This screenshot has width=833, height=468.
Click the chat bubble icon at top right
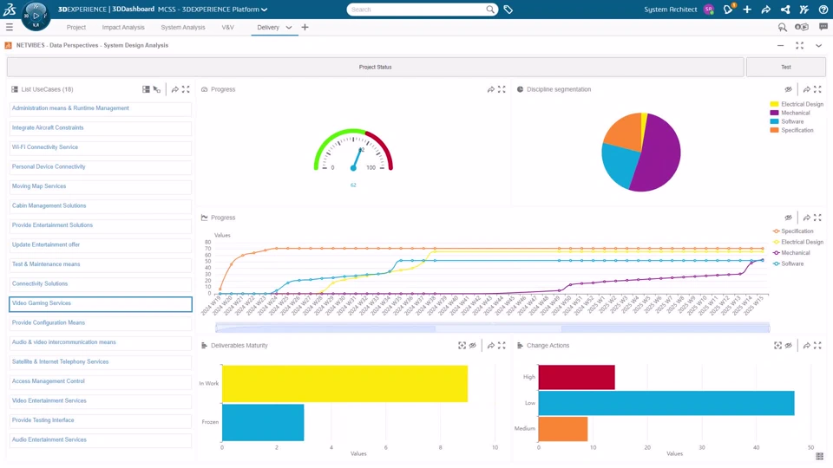823,27
